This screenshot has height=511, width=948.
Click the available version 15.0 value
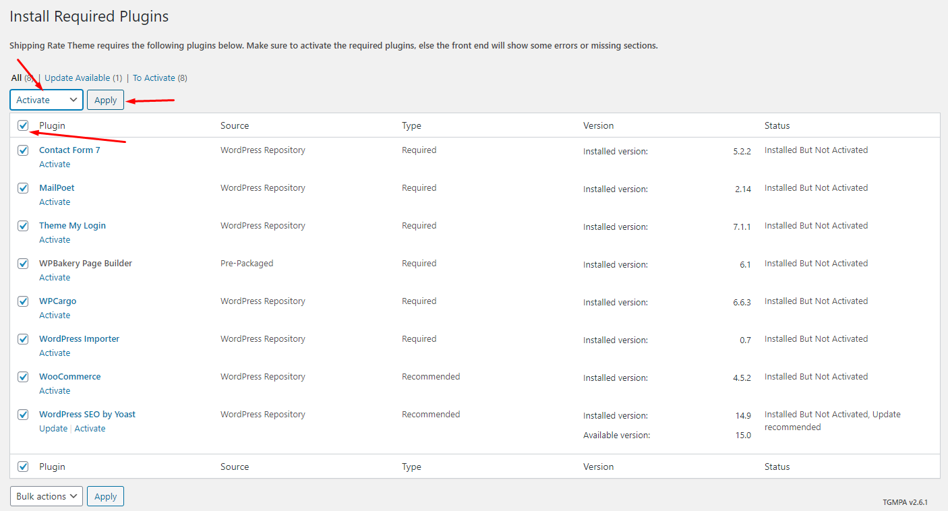[x=743, y=435]
